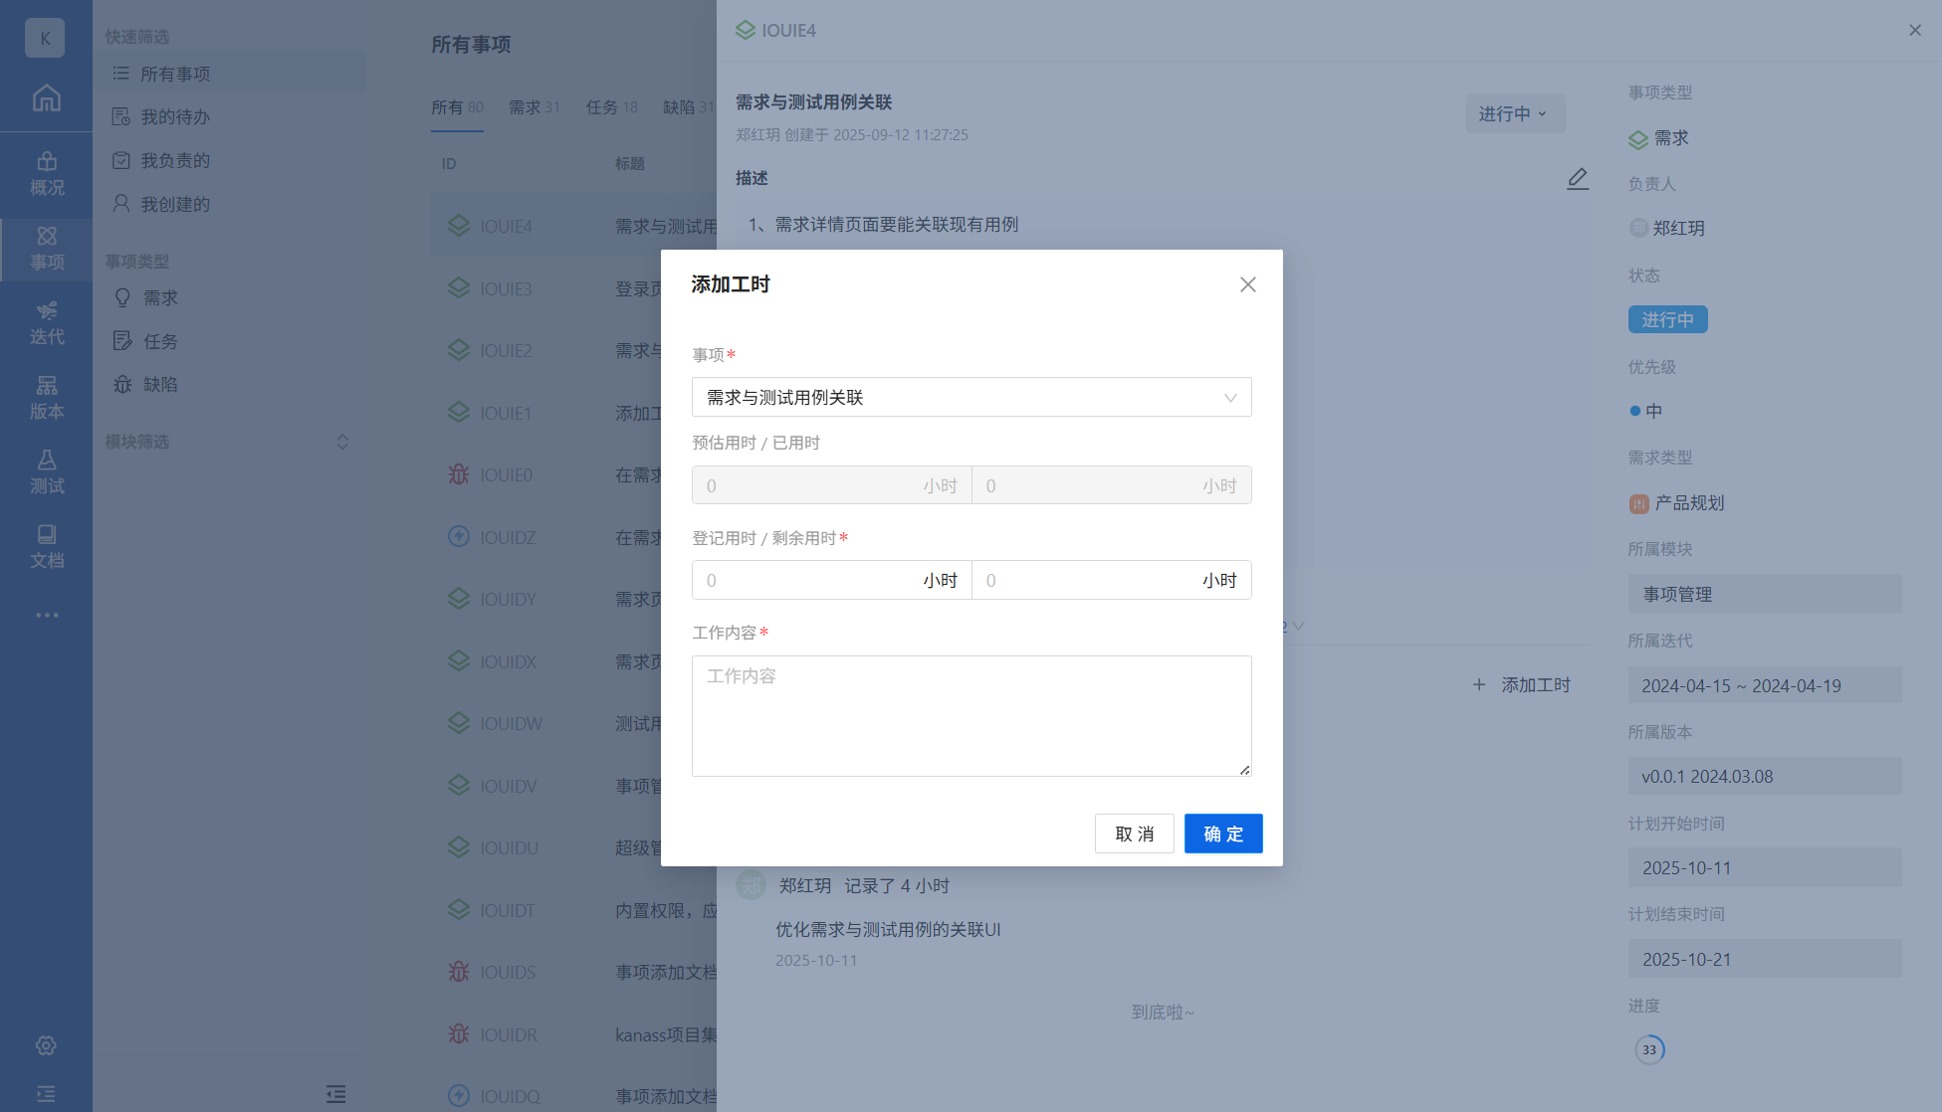Expand the 模块筛选 module filter
Viewport: 1942px width, 1112px height.
pyautogui.click(x=341, y=442)
